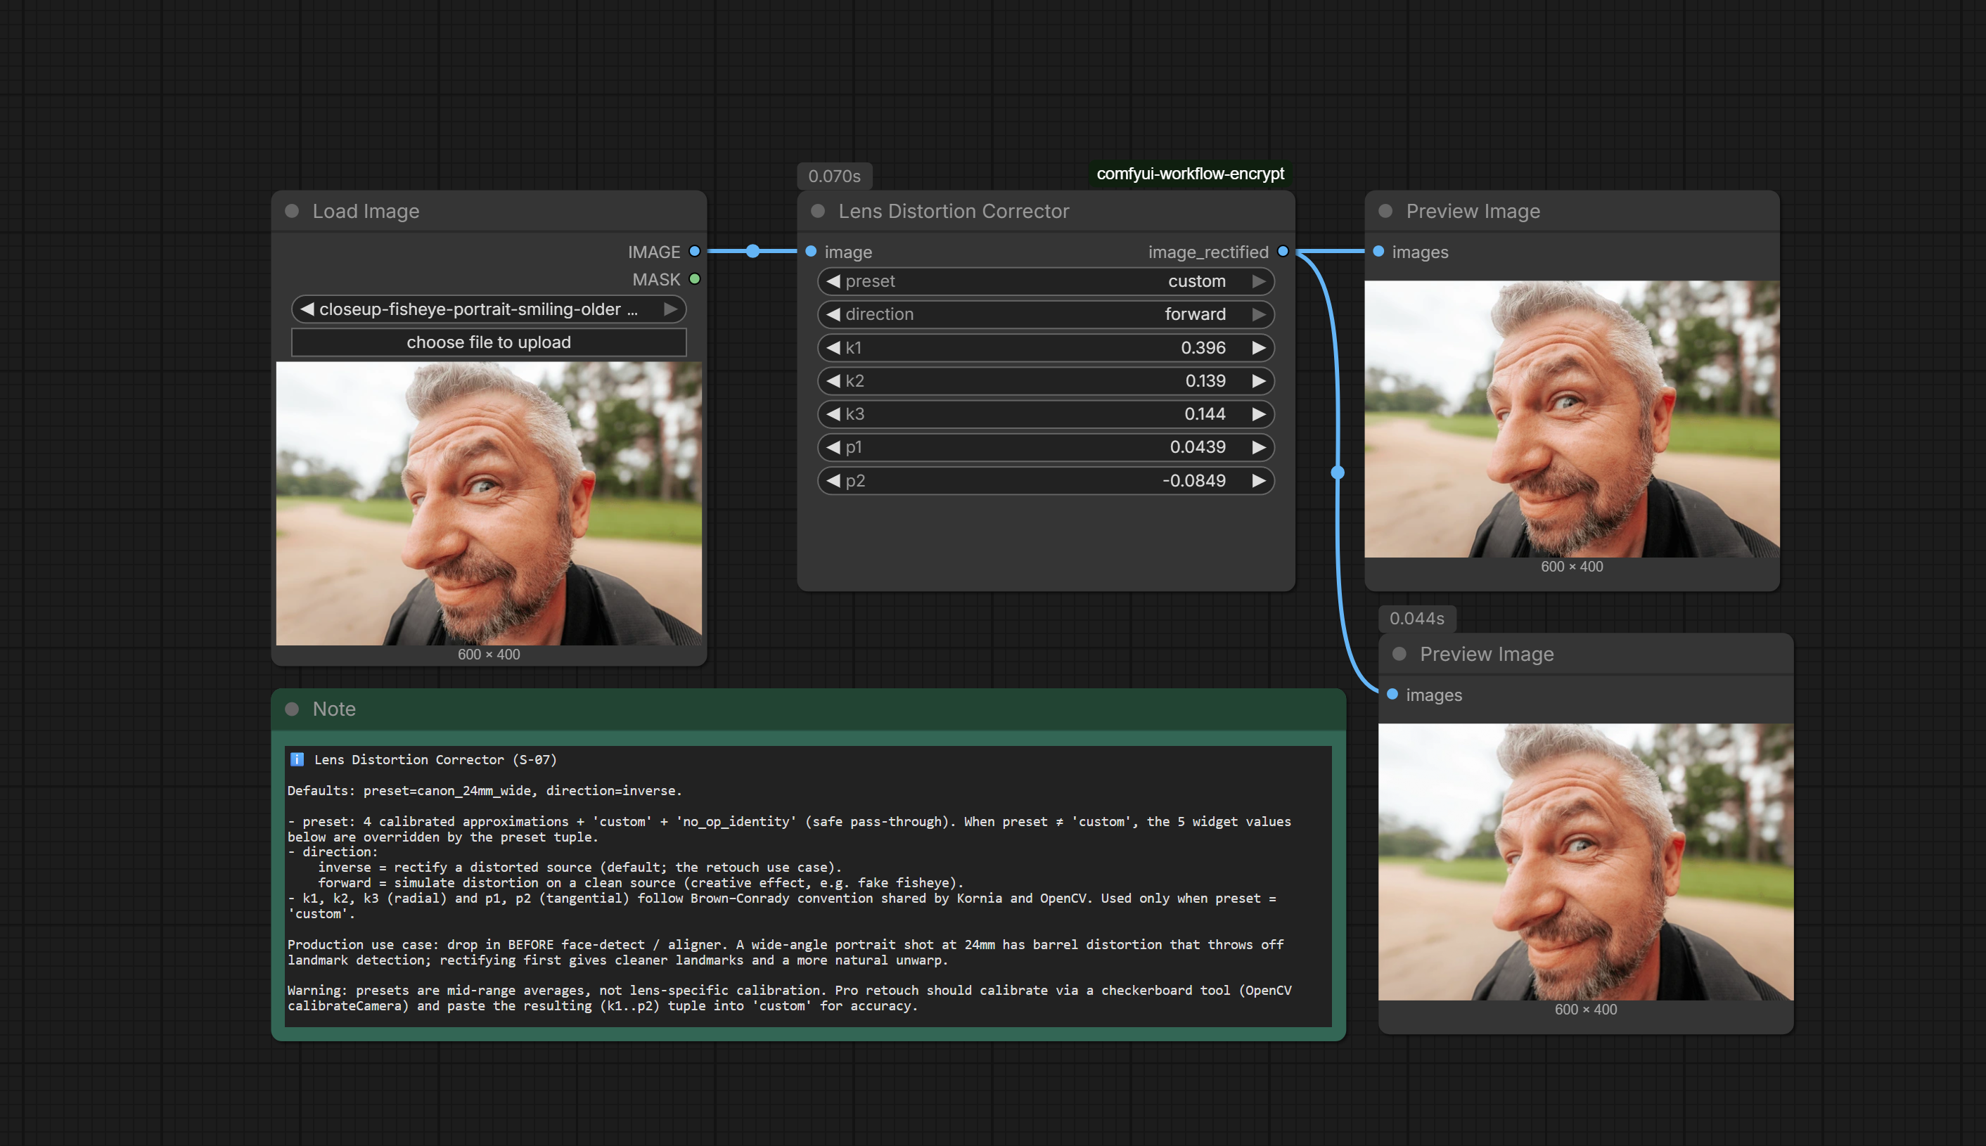
Task: Click the Note node title bar
Action: (809, 709)
